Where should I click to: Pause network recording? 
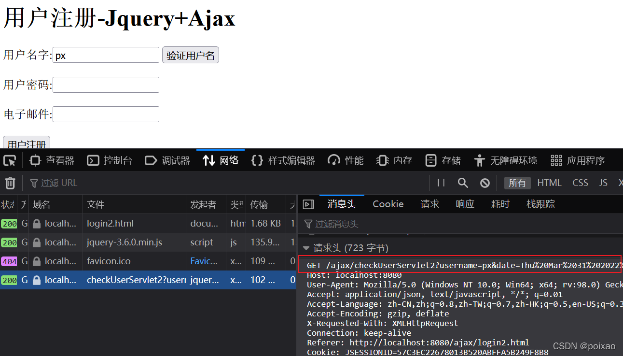click(441, 183)
